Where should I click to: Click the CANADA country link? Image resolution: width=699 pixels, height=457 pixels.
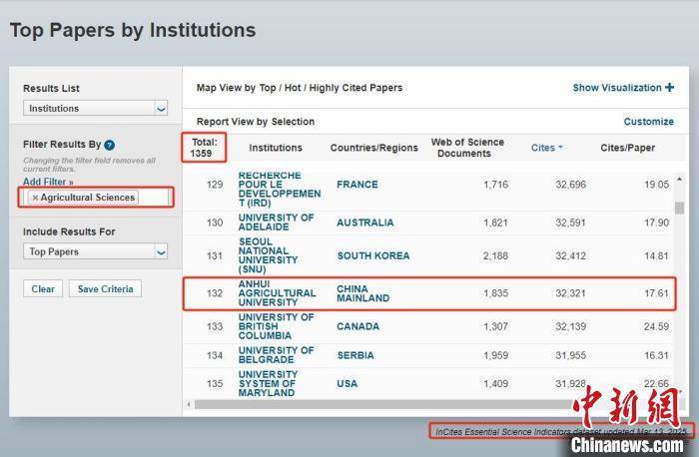(357, 326)
